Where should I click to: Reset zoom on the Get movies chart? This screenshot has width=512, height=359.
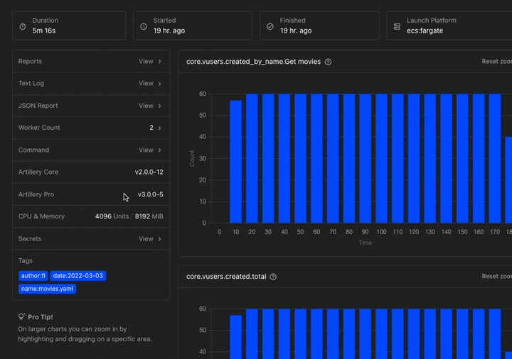pos(496,62)
